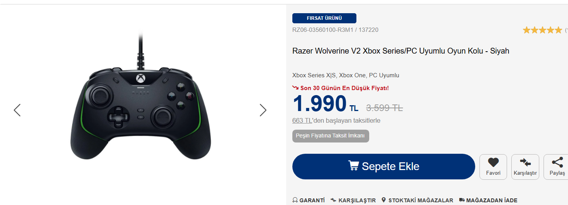Viewport: 568px width, 205px height.
Task: Share the product via Paylaş icon
Action: (557, 167)
